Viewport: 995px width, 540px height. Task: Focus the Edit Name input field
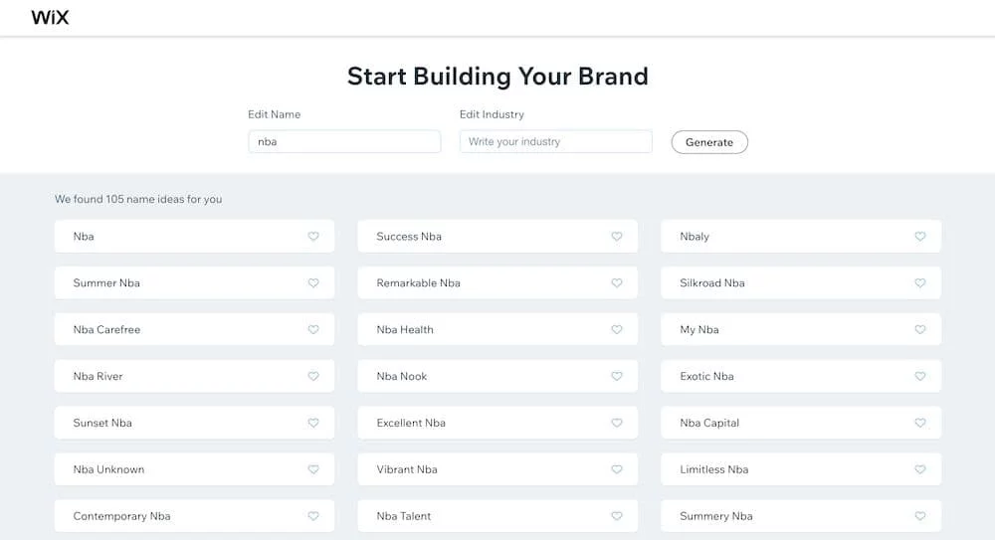click(344, 141)
